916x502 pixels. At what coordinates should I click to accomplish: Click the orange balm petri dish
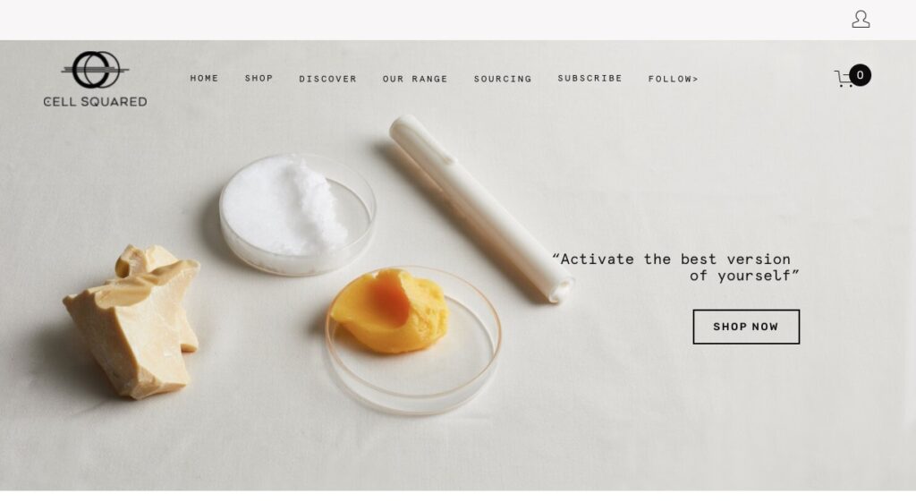(413, 340)
